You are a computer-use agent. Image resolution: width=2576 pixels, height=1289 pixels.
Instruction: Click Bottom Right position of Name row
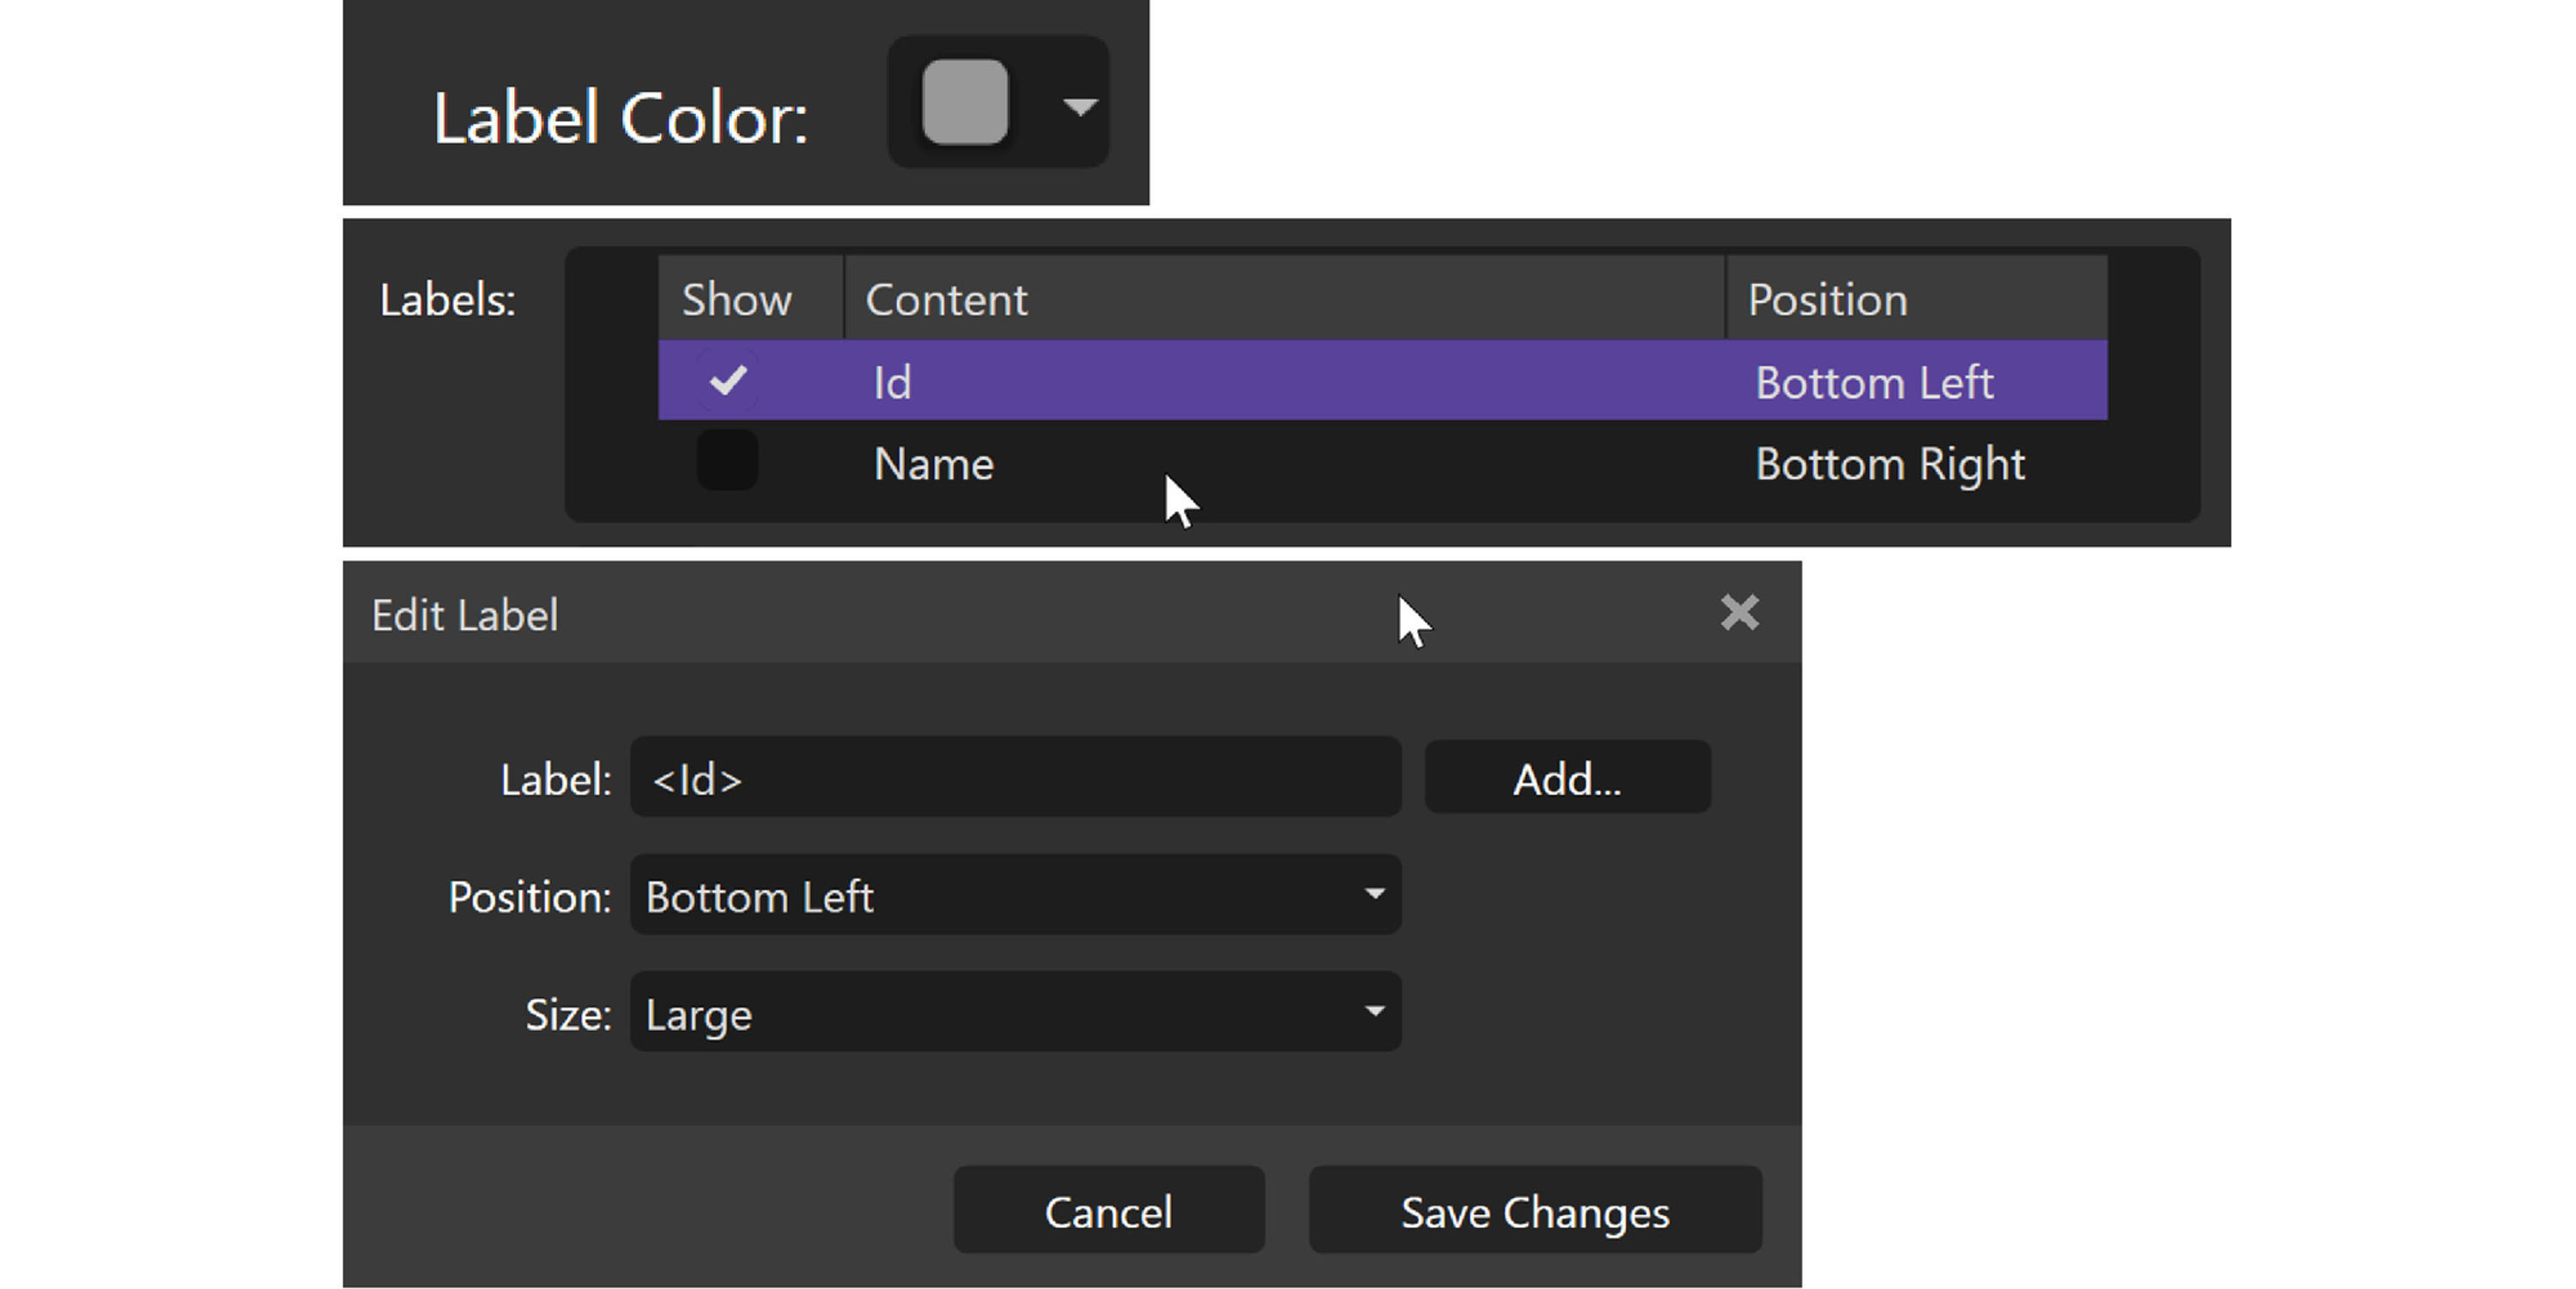pyautogui.click(x=1889, y=464)
